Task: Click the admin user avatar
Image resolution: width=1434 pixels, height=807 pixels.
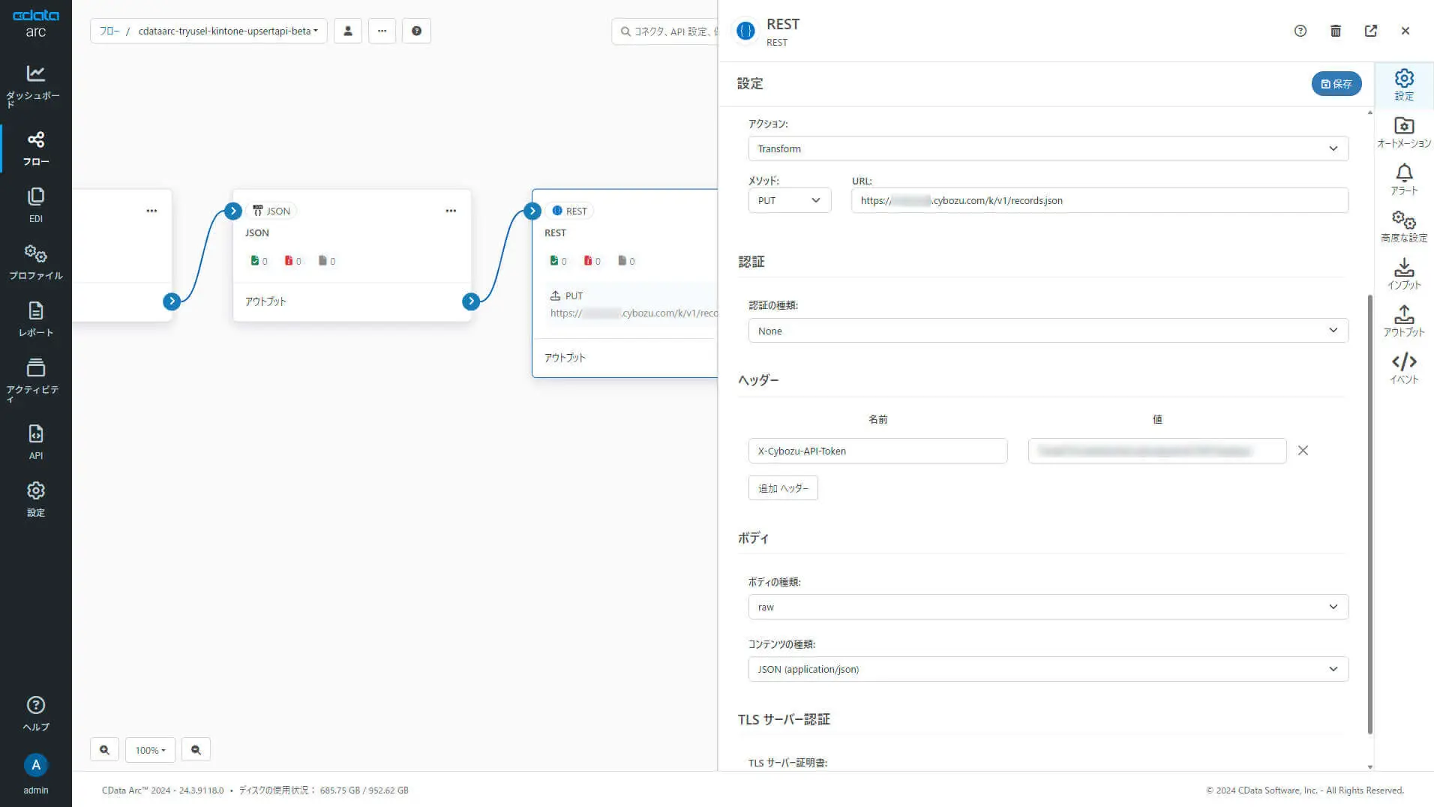Action: coord(35,765)
